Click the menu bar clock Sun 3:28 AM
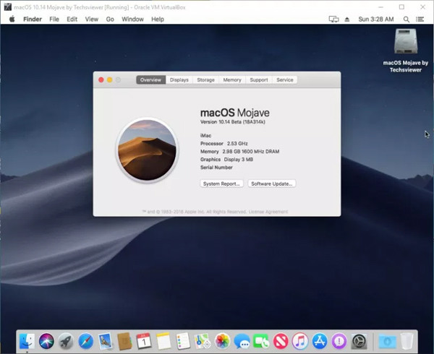434x354 pixels. point(376,20)
